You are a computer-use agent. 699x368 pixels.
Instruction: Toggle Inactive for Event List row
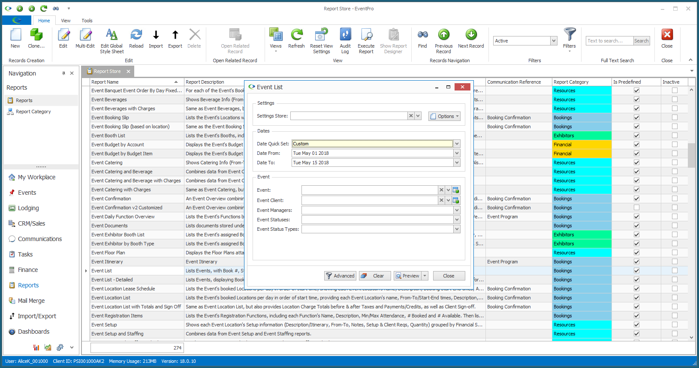click(x=675, y=271)
